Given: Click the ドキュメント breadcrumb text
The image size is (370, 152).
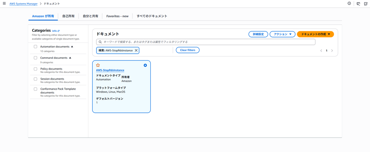Looking at the screenshot, I should click(52, 4).
